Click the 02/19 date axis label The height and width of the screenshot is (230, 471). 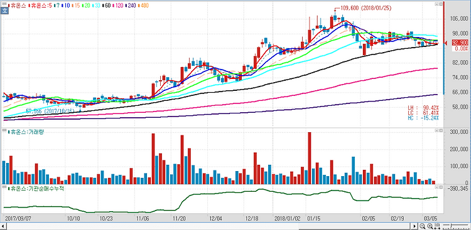click(398, 218)
